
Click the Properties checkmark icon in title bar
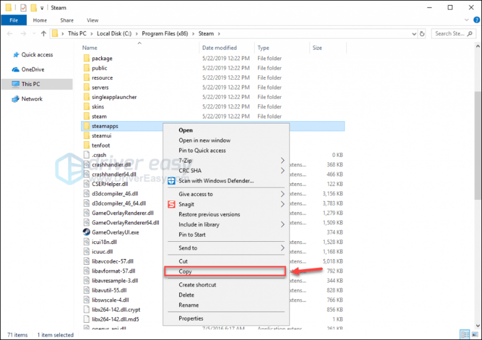[23, 8]
